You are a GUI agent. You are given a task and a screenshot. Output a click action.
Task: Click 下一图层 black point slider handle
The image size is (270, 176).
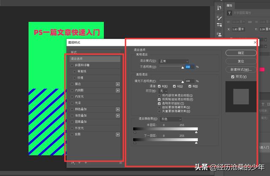[x=135, y=143]
